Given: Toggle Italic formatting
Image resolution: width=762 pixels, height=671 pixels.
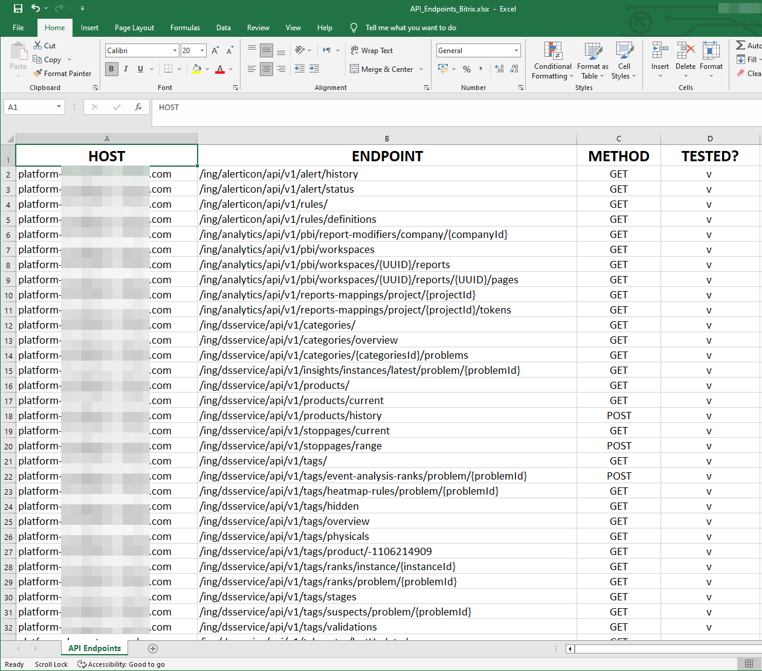Looking at the screenshot, I should click(126, 69).
